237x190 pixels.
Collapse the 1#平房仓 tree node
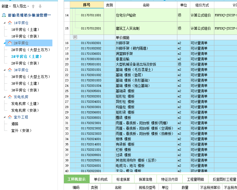[4, 23]
